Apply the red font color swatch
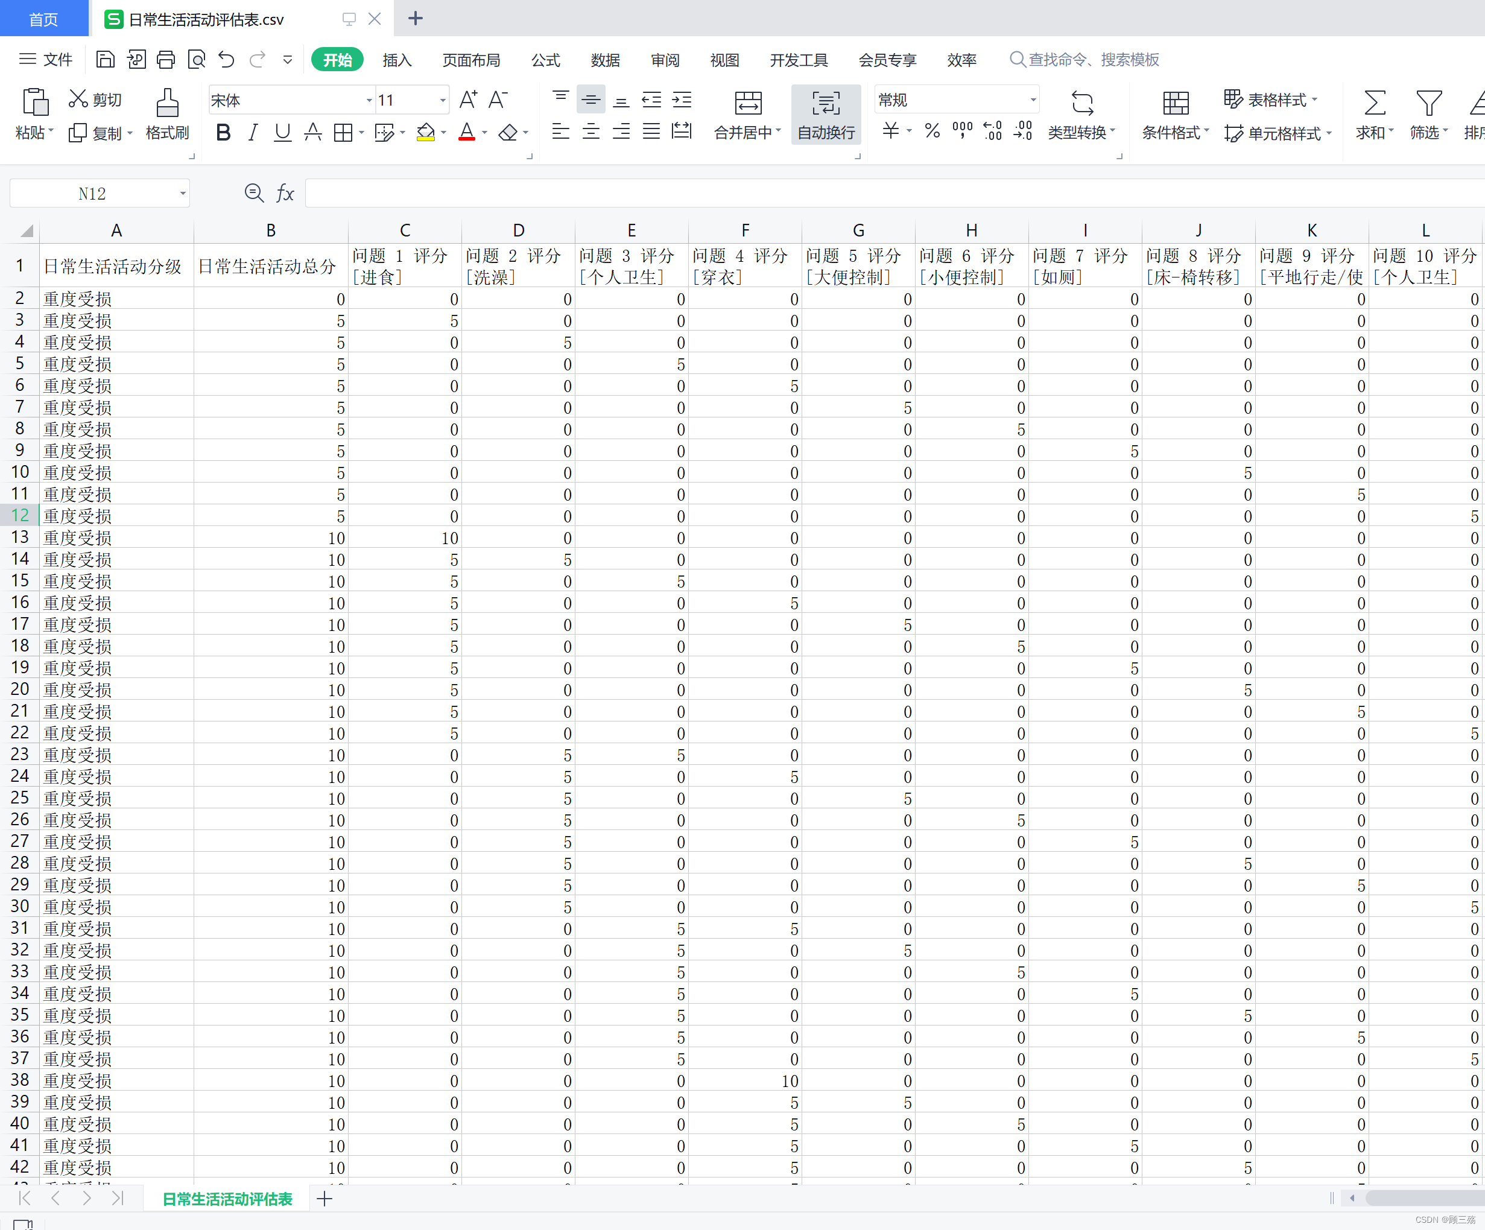The height and width of the screenshot is (1230, 1485). click(467, 132)
